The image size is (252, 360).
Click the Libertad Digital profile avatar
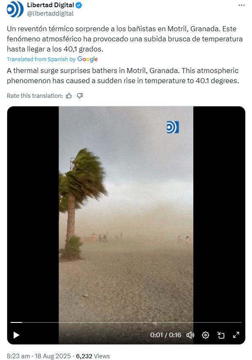tap(15, 9)
